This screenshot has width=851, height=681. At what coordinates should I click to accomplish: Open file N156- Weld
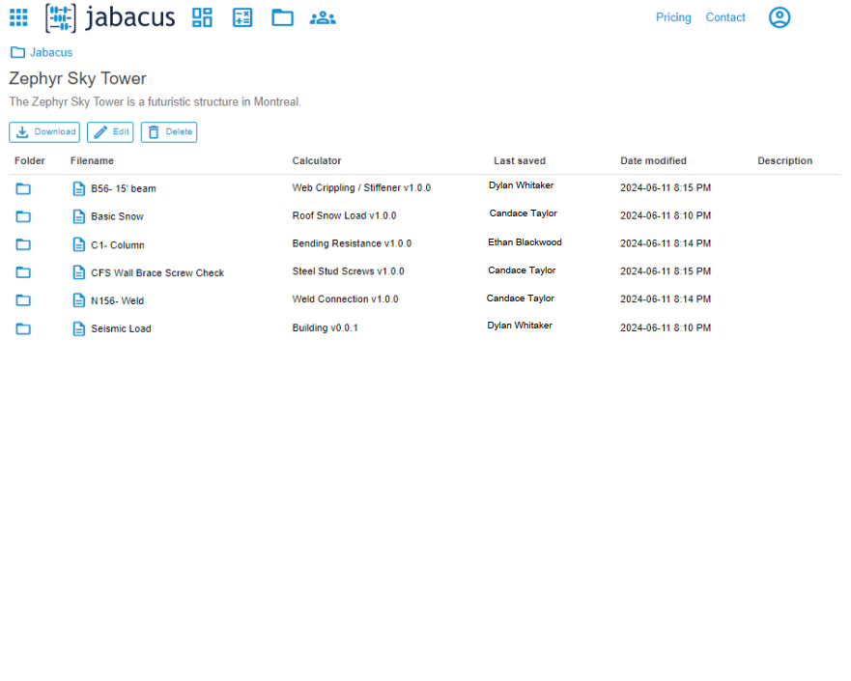pyautogui.click(x=117, y=300)
